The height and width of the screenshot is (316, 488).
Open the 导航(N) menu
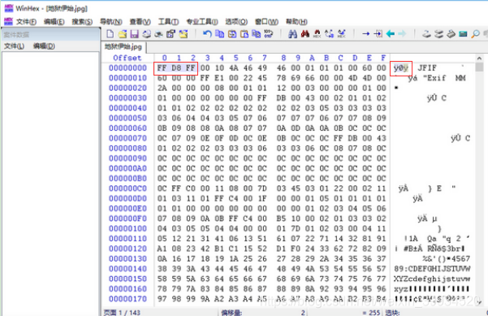click(x=110, y=21)
